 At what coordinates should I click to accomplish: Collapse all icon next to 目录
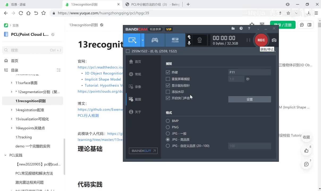click(59, 70)
